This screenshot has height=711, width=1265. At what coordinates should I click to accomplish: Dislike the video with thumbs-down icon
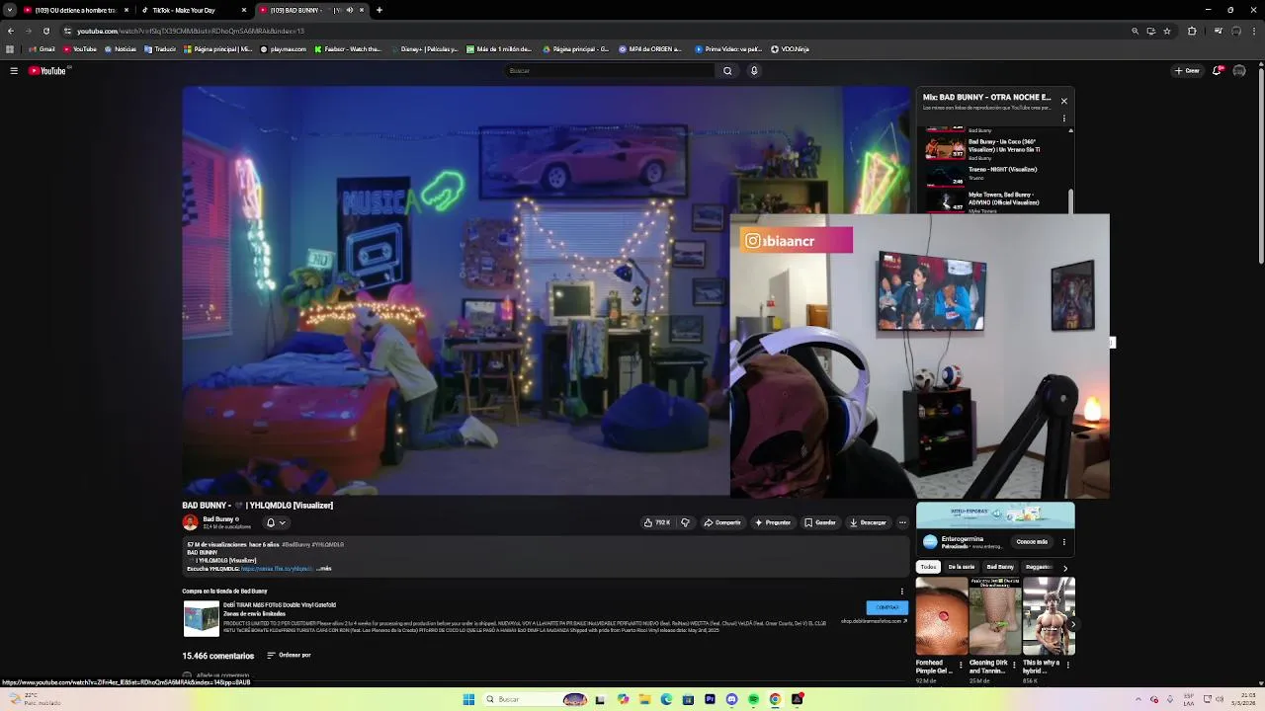(685, 522)
